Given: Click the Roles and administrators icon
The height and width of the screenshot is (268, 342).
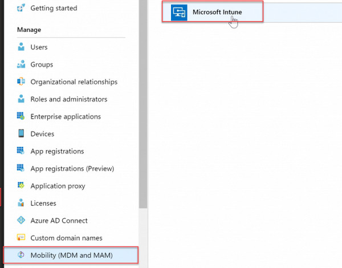Looking at the screenshot, I should coord(21,99).
